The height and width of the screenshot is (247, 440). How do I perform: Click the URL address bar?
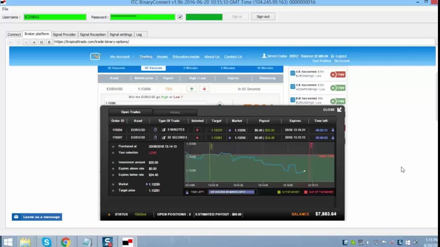(x=244, y=42)
